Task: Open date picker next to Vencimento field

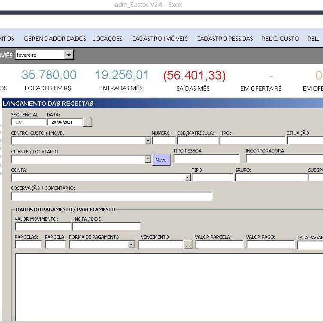Action: (188, 245)
